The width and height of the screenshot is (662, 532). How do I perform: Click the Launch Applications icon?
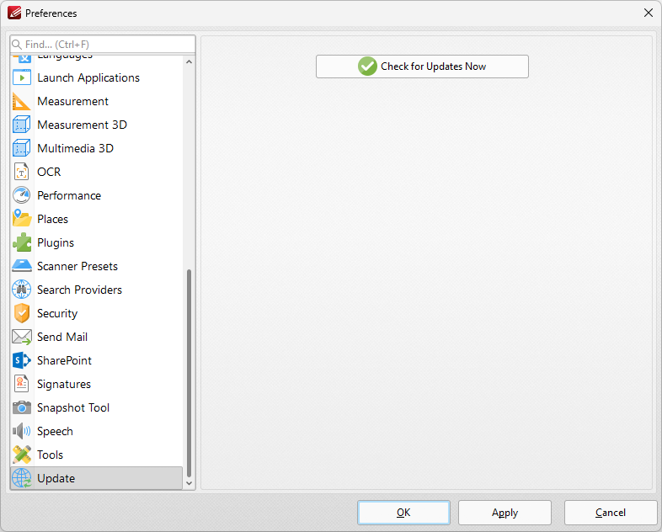[22, 77]
